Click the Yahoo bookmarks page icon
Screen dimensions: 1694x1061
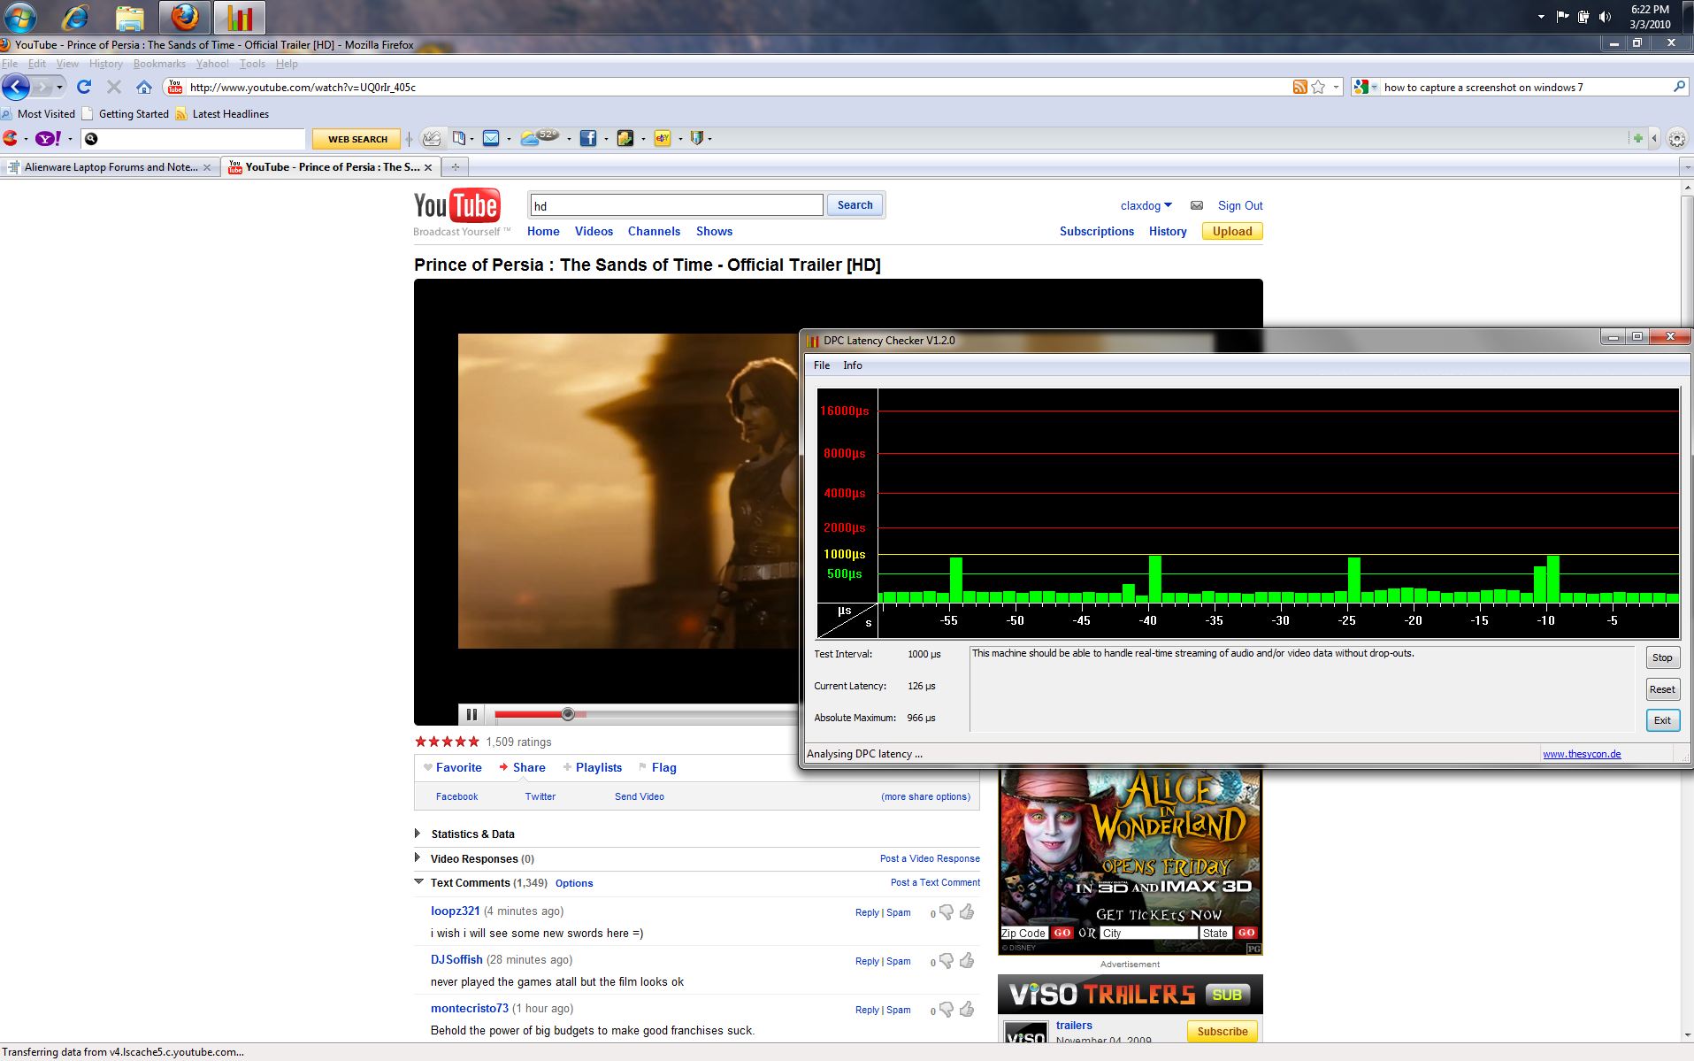pos(459,138)
